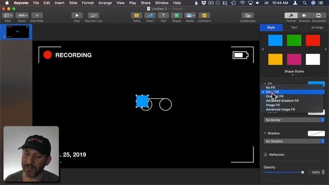This screenshot has width=329, height=185.
Task: Open the No Border dropdown
Action: [294, 120]
